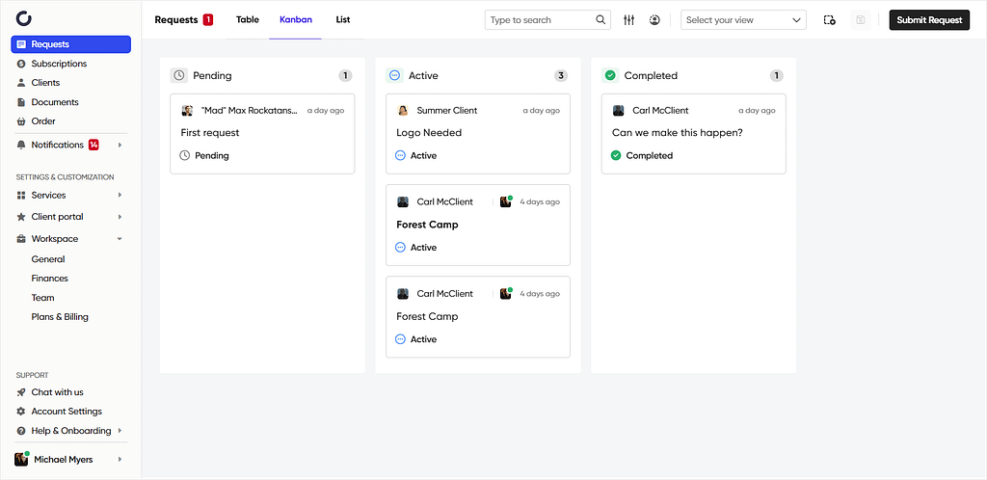Click the Documents file icon
The image size is (987, 480).
tap(21, 102)
